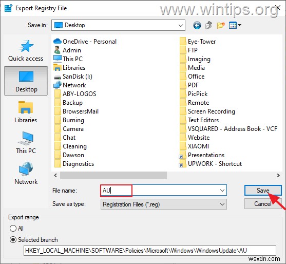Viewport: 286px width, 264px height.
Task: Click the Go back navigation icon
Action: pos(197,25)
